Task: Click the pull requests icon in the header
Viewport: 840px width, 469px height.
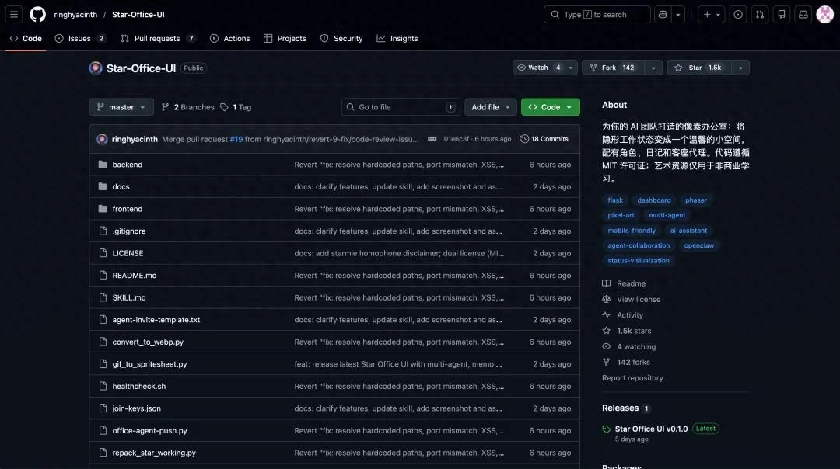Action: tap(759, 14)
